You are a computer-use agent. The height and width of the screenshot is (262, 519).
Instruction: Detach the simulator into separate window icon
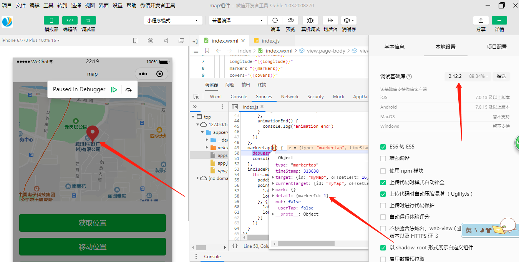(x=181, y=40)
